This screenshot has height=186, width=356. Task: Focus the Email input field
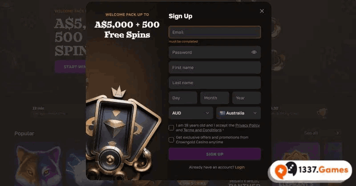214,32
